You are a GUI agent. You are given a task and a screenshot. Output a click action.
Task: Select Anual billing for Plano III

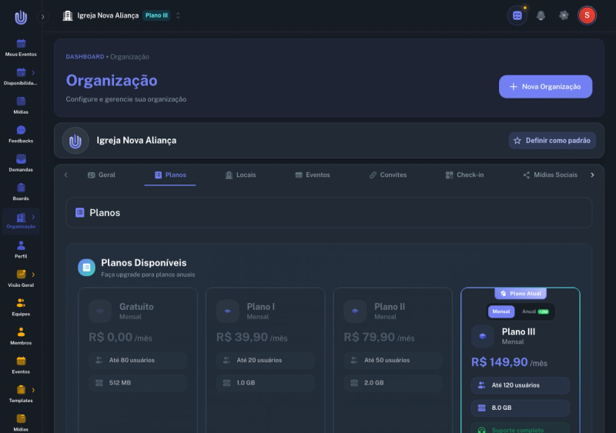pos(535,311)
